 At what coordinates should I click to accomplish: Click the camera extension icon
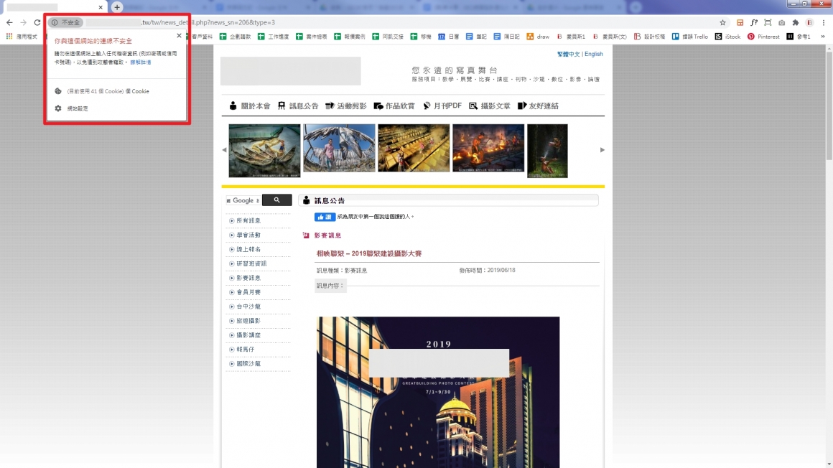pos(781,22)
